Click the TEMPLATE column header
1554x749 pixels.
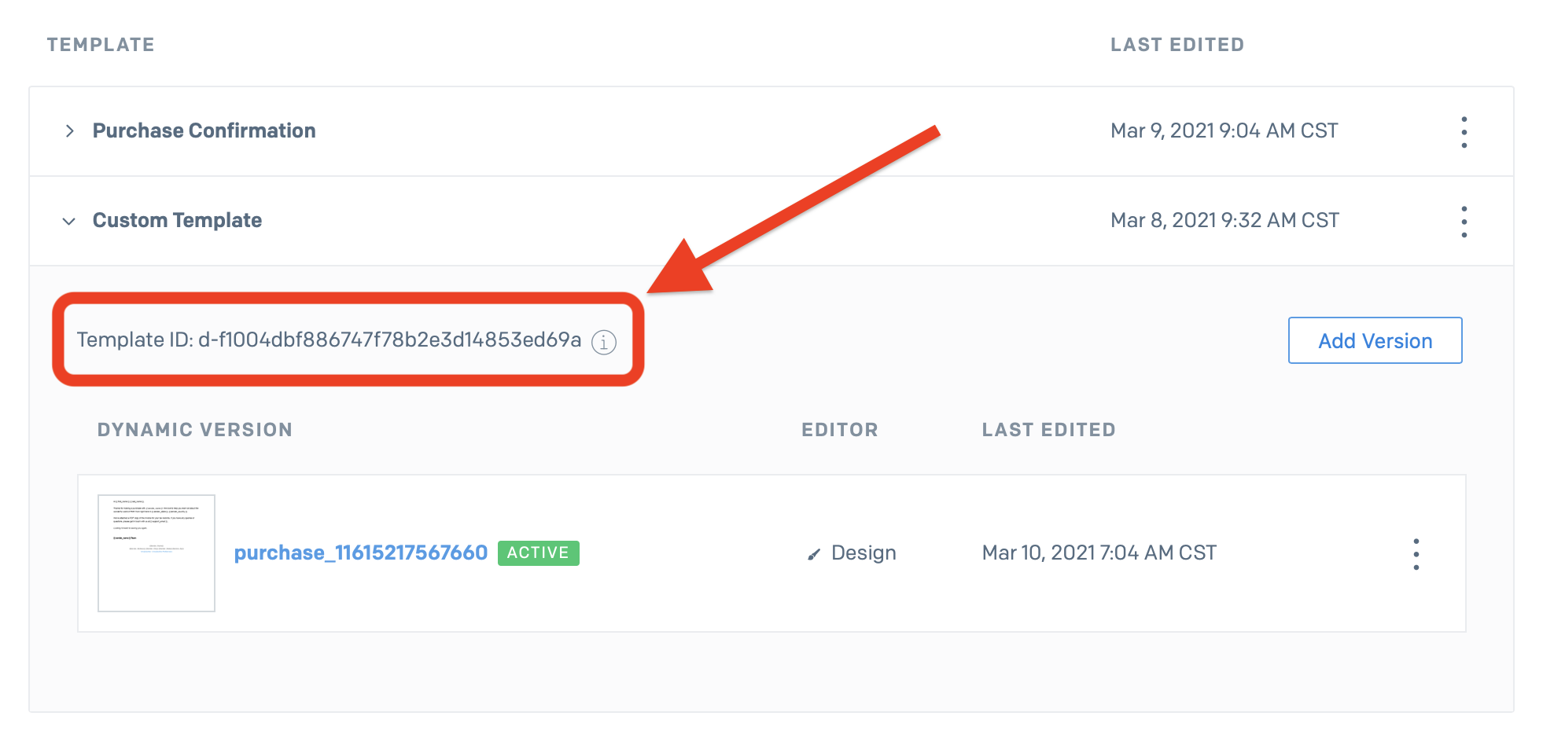tap(101, 45)
